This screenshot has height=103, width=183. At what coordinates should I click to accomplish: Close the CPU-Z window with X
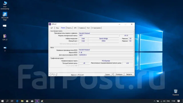132,24
